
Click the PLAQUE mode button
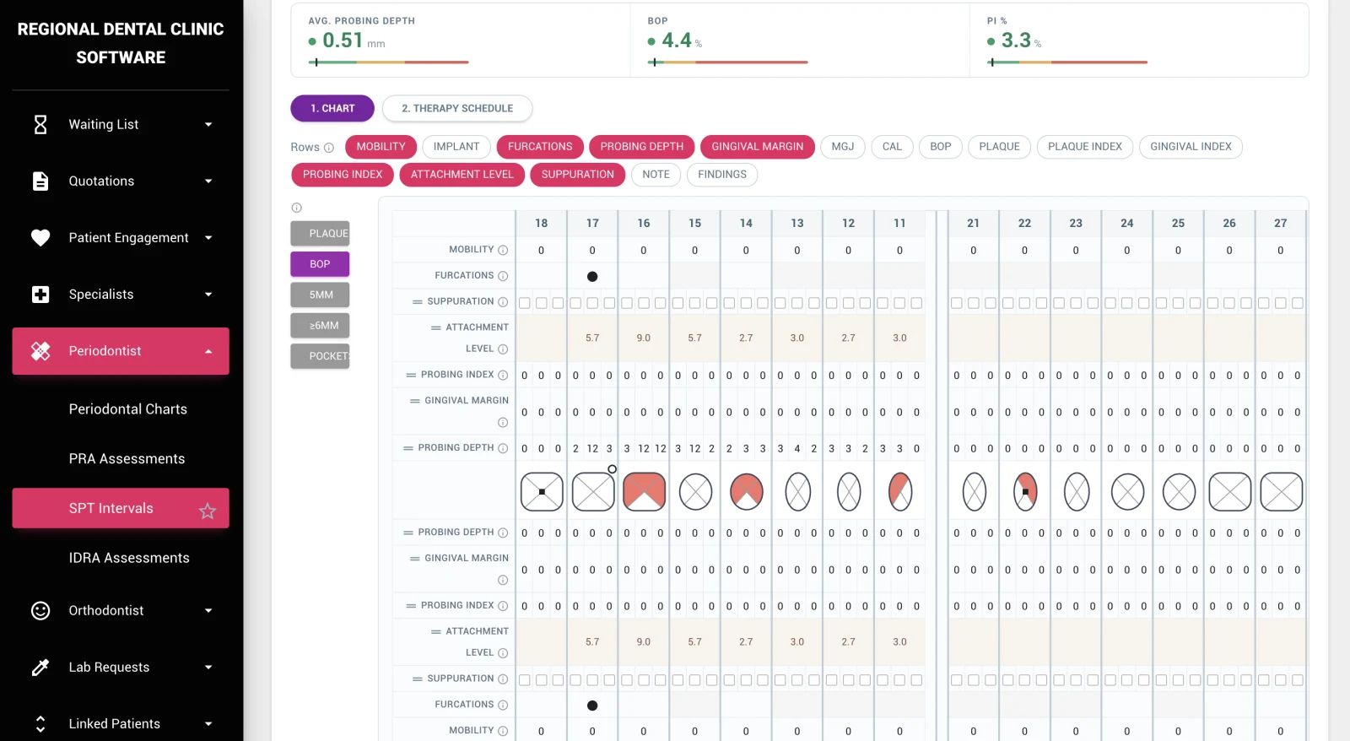pyautogui.click(x=320, y=234)
